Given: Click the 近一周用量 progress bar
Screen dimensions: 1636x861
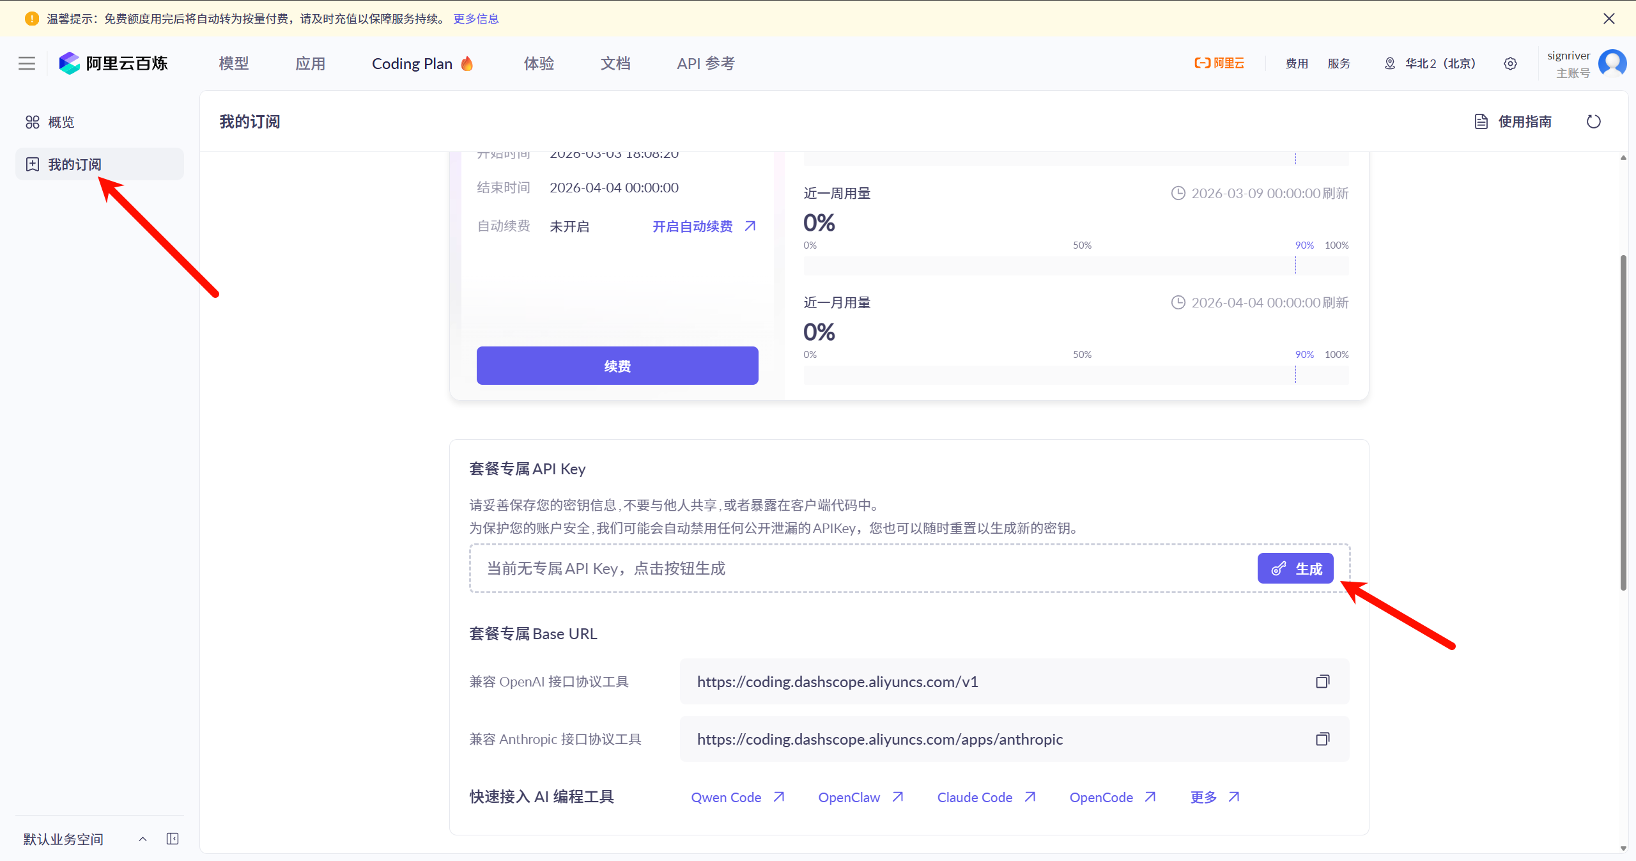Looking at the screenshot, I should click(1076, 265).
